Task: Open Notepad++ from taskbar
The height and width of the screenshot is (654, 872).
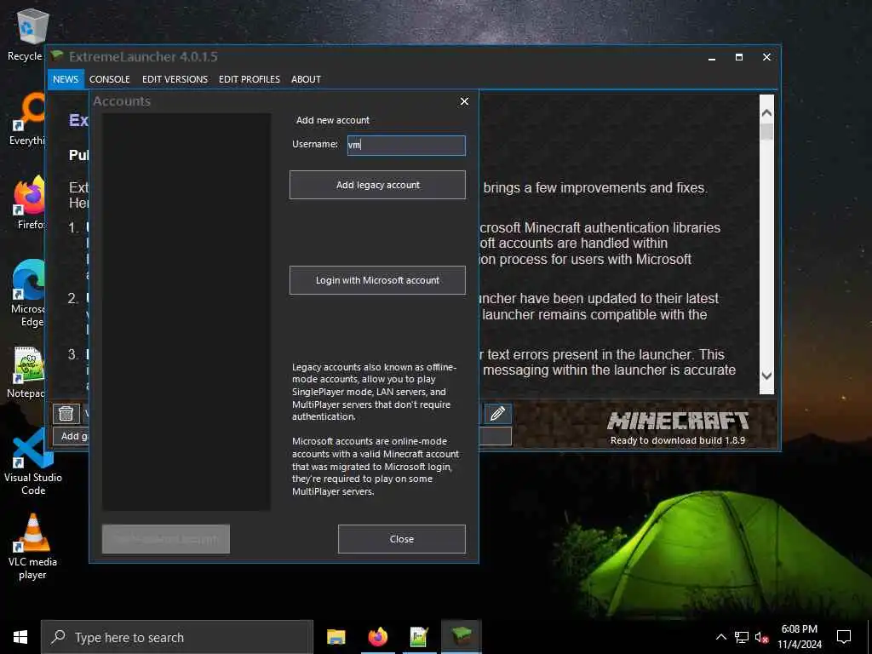Action: (419, 637)
